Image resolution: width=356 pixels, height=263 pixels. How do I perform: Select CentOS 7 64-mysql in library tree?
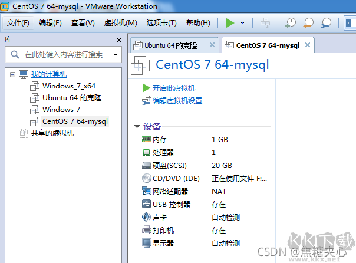pos(75,121)
